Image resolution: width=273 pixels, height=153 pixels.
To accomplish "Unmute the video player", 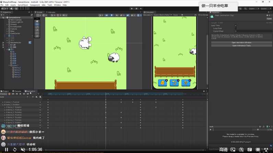I will tap(23, 150).
